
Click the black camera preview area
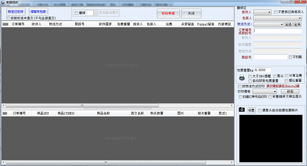pos(271,139)
